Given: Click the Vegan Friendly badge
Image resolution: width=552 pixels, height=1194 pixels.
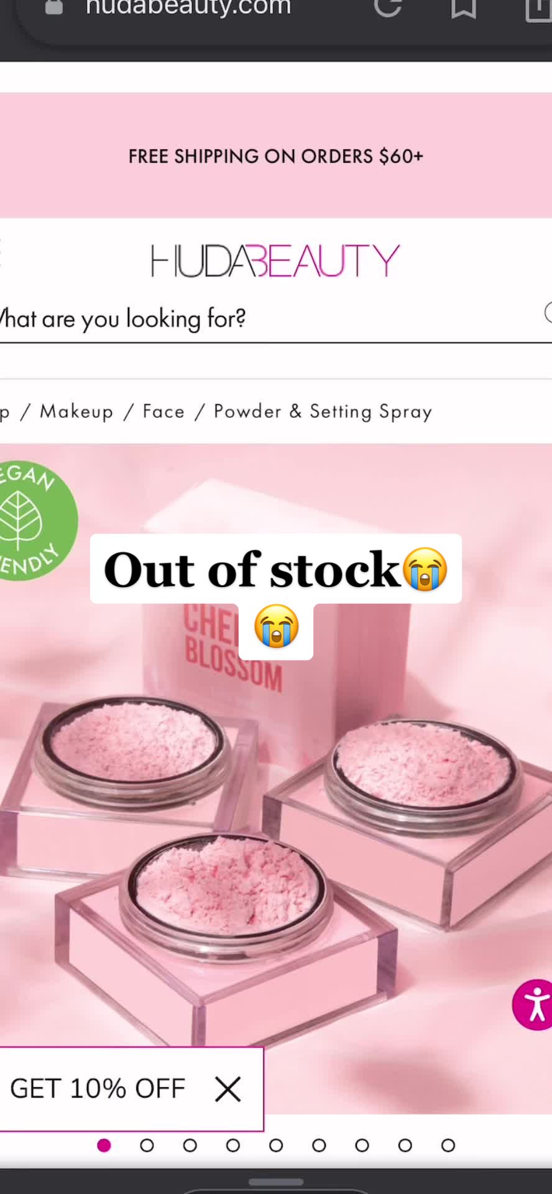Looking at the screenshot, I should 34,521.
